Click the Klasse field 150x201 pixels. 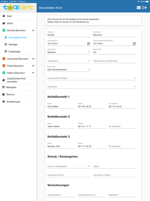click(115, 166)
